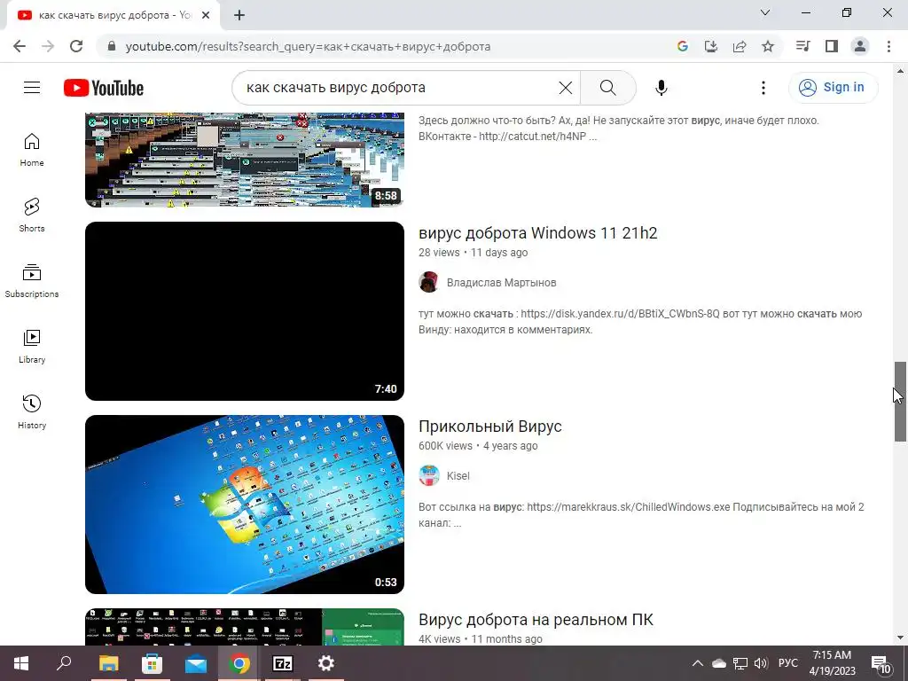Go back with browser back arrow

[20, 46]
